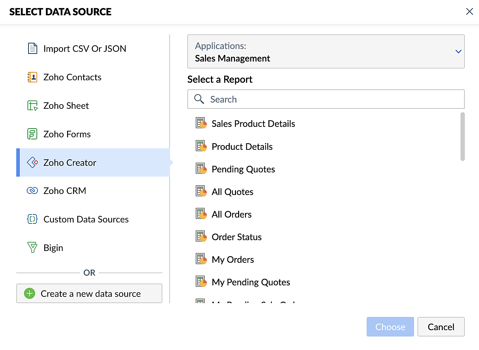Click the report list vertical scrollbar
Image resolution: width=479 pixels, height=350 pixels.
pyautogui.click(x=462, y=137)
